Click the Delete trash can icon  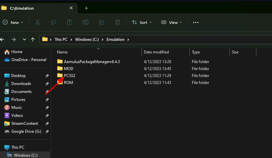pyautogui.click(x=118, y=22)
